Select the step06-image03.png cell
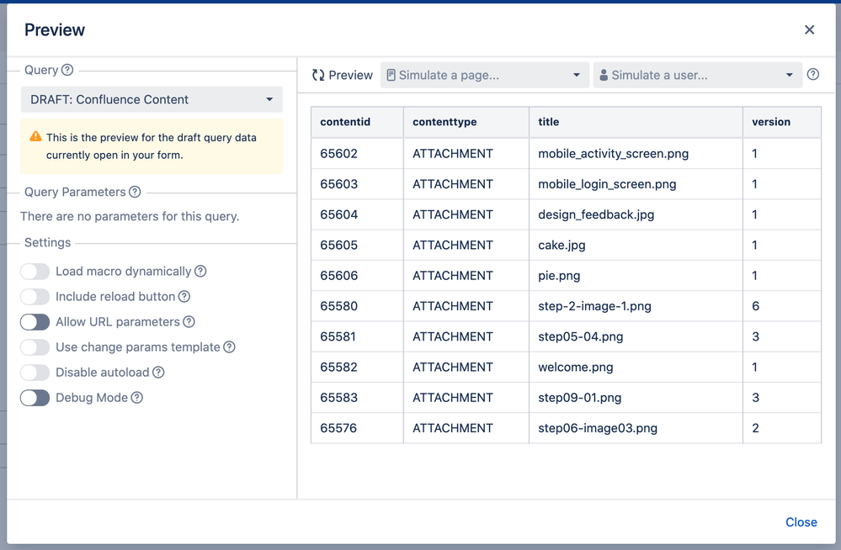841x550 pixels. (x=636, y=428)
